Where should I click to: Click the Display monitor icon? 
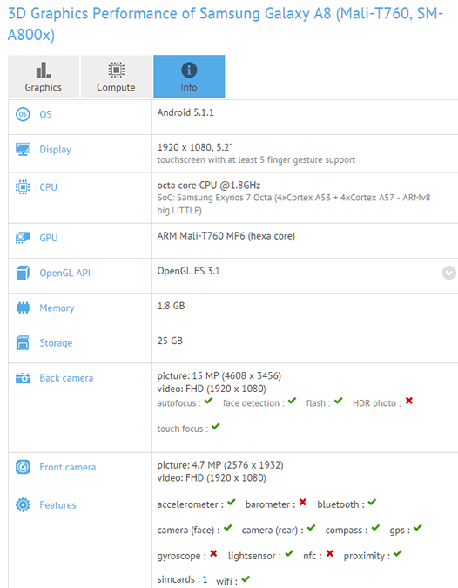pyautogui.click(x=23, y=149)
